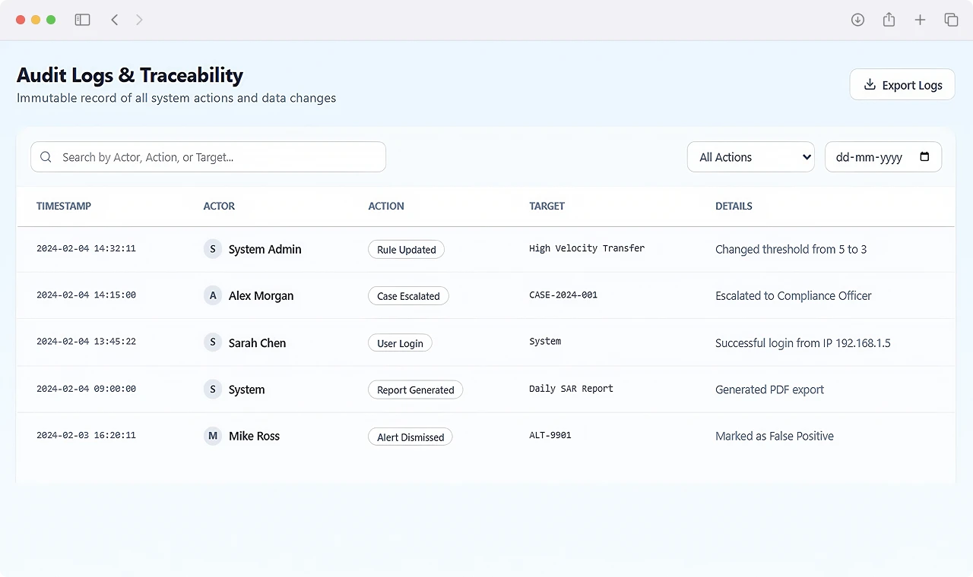Click detail 'Escalated to Compliance Officer'
Image resolution: width=973 pixels, height=577 pixels.
point(794,295)
